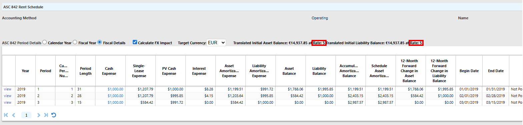Open $1,000.00 cash expense for period 3
The height and width of the screenshot is (125, 523).
115,102
